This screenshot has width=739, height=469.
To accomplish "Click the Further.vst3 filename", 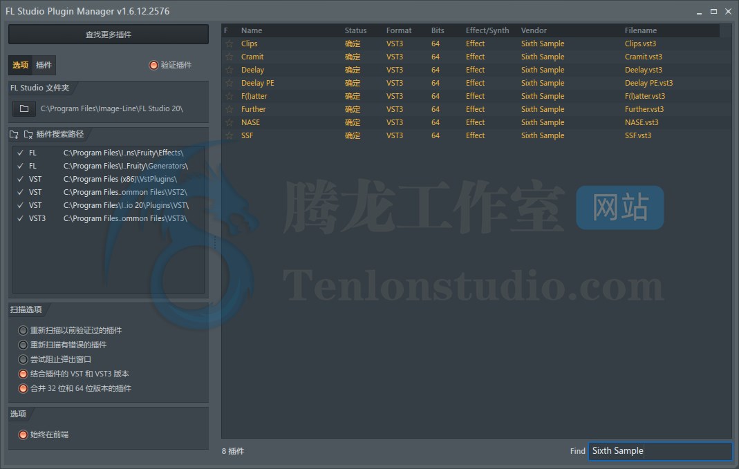I will coord(644,110).
